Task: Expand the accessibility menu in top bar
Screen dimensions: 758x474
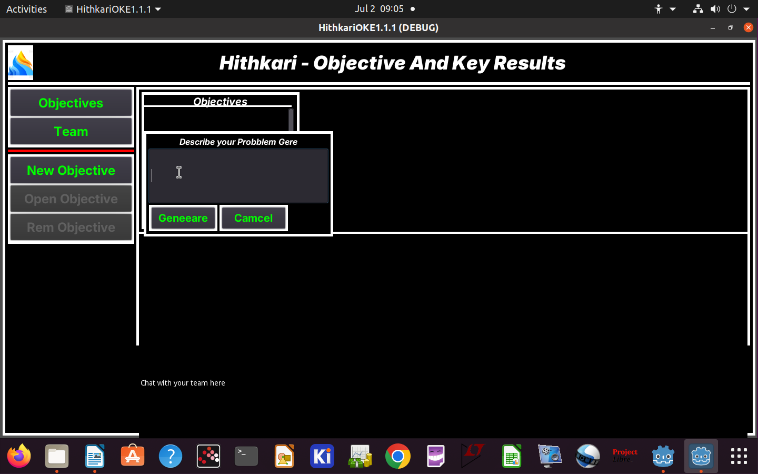Action: click(x=664, y=9)
